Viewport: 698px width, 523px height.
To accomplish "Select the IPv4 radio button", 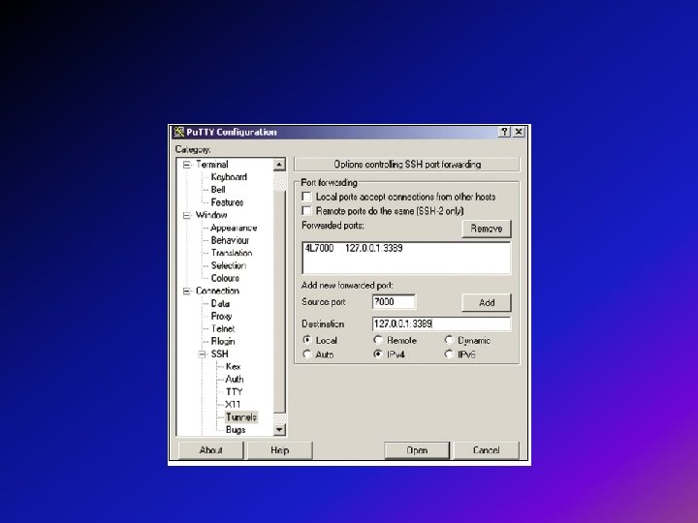I will point(378,354).
